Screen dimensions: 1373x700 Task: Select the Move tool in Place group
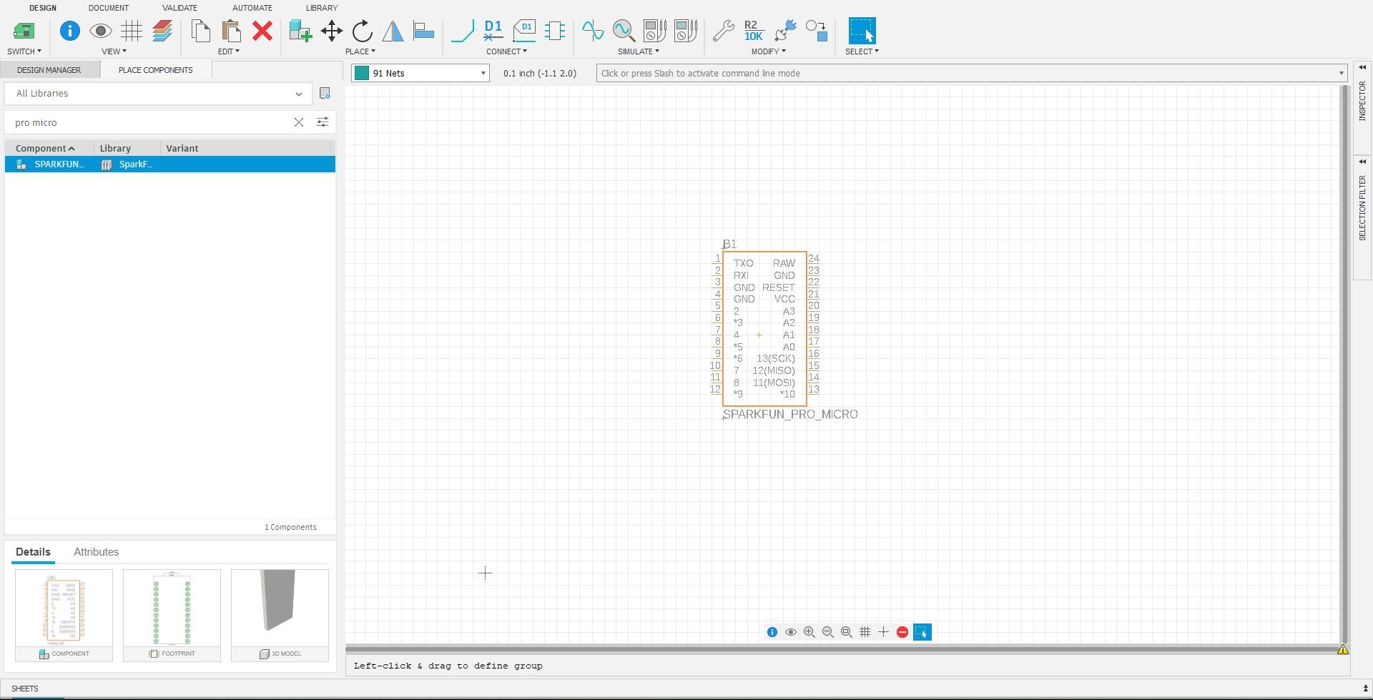[331, 31]
